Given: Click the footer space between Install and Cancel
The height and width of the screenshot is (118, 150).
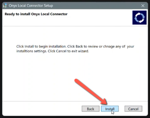Looking at the screenshot, I should (122, 109).
